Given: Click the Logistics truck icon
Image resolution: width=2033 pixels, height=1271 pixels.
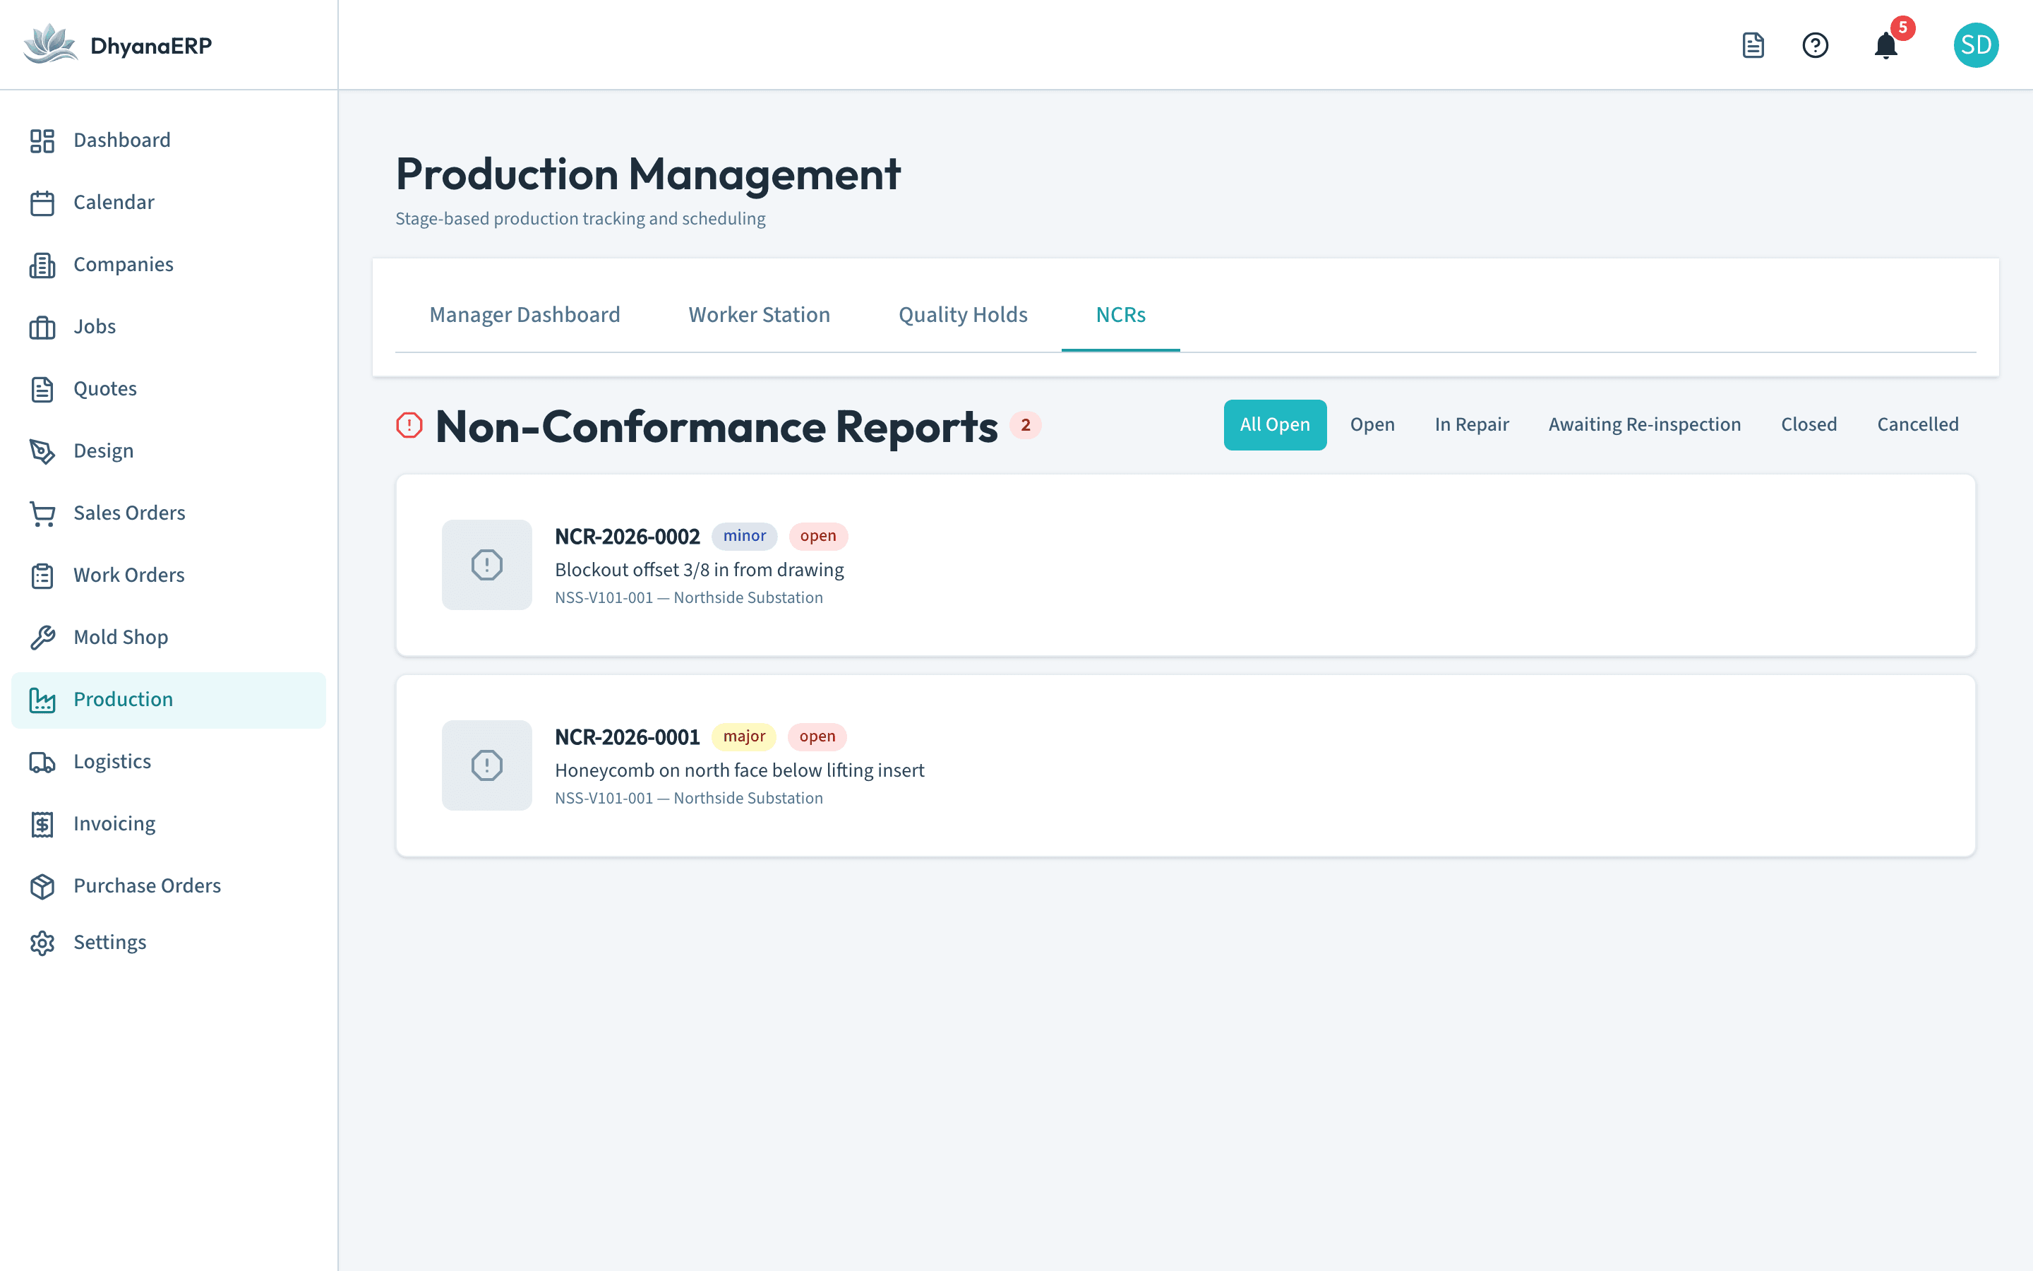Looking at the screenshot, I should [x=42, y=763].
